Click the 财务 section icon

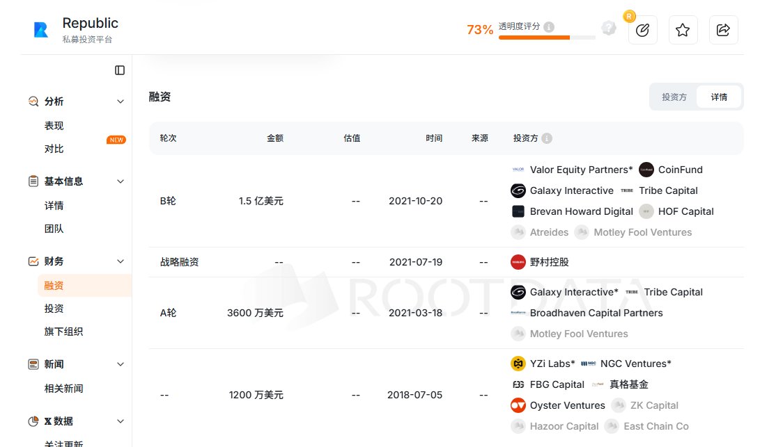click(33, 261)
